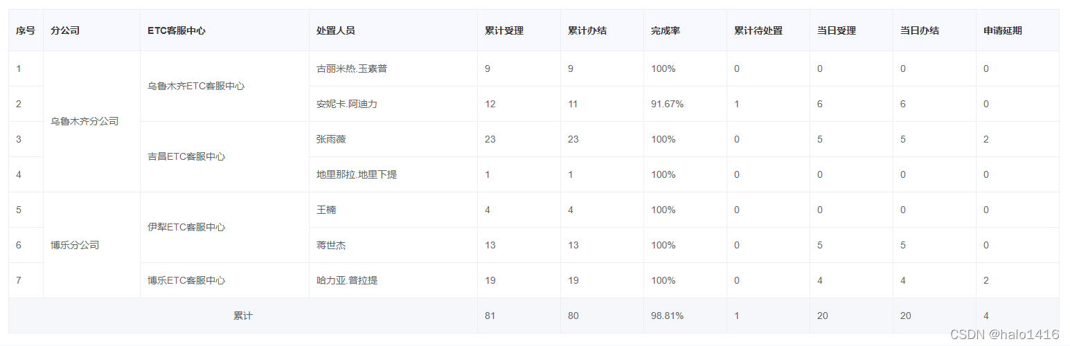
Task: Click total 当日受理 value 20
Action: point(823,316)
